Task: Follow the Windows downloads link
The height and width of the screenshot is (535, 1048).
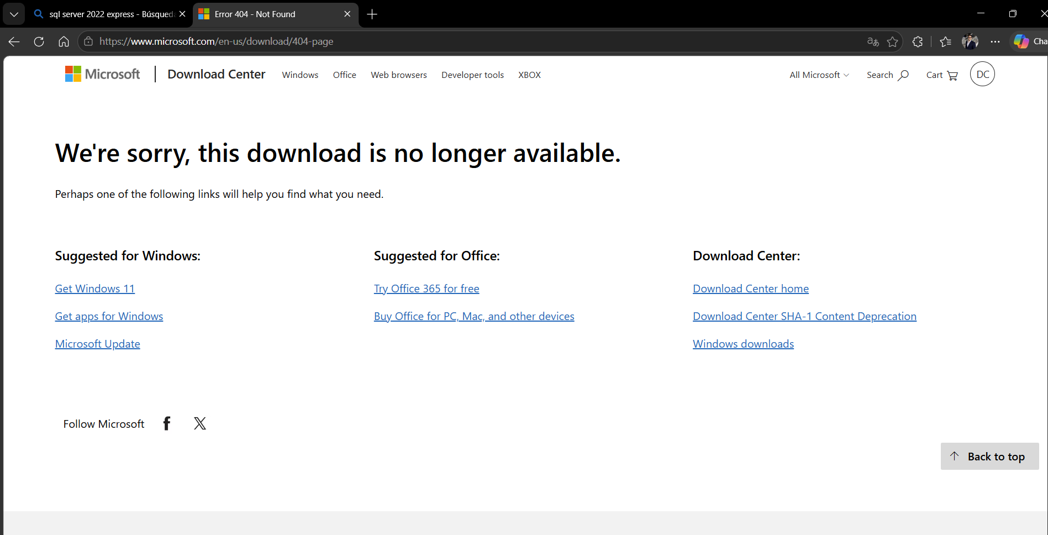Action: tap(743, 344)
